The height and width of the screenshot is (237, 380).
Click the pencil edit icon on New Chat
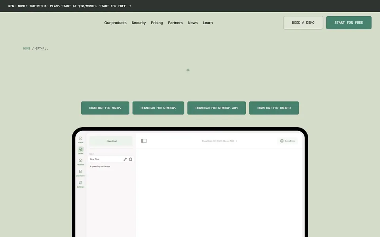[125, 159]
